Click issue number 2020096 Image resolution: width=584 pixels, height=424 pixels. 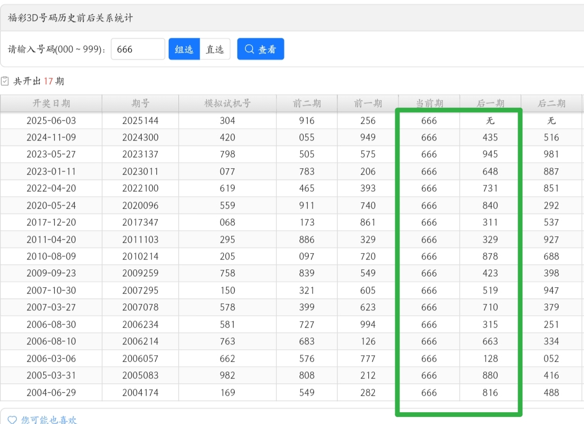point(141,206)
